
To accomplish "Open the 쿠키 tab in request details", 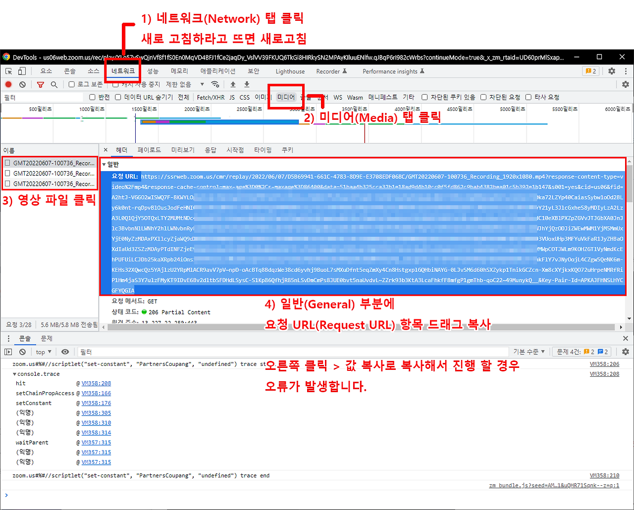I will click(287, 150).
